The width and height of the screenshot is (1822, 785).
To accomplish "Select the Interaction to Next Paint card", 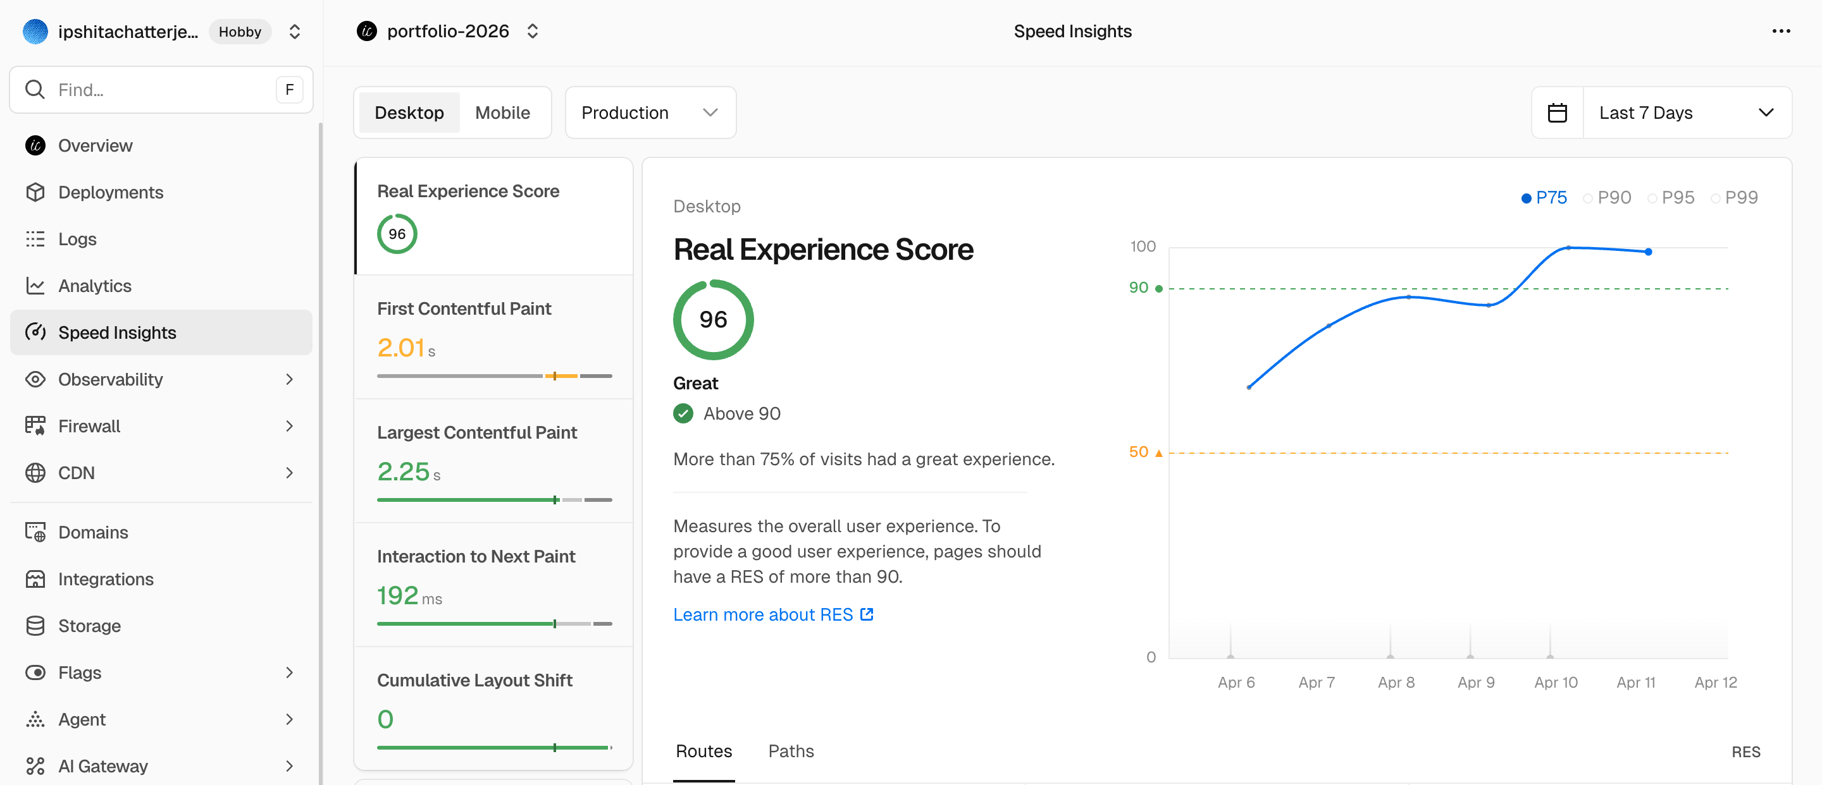I will point(493,585).
